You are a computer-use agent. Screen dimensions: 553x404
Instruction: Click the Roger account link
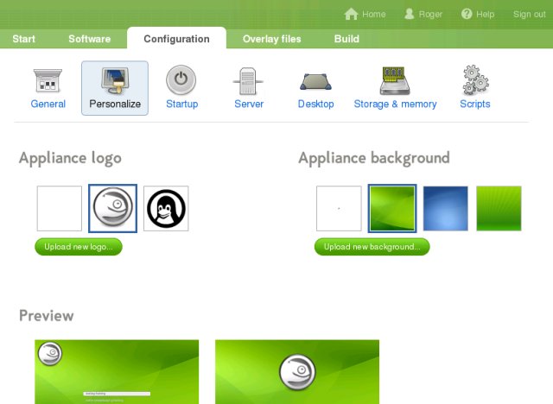tap(430, 14)
